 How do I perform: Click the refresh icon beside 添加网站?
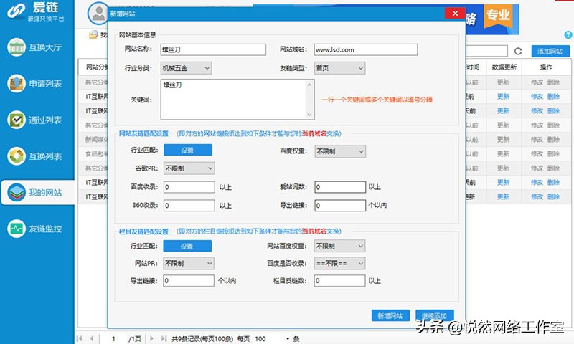[518, 51]
